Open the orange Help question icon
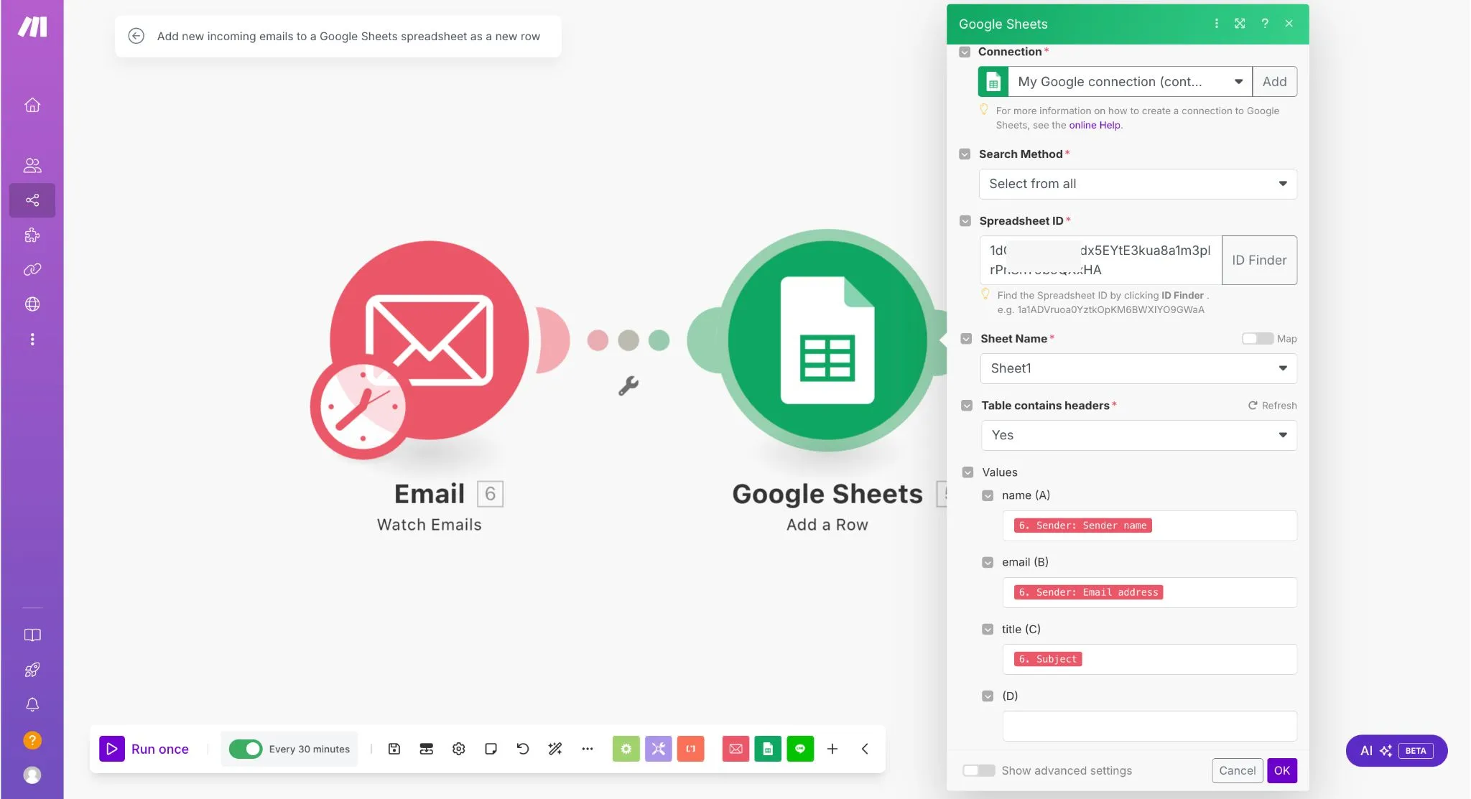This screenshot has height=799, width=1471. point(32,740)
